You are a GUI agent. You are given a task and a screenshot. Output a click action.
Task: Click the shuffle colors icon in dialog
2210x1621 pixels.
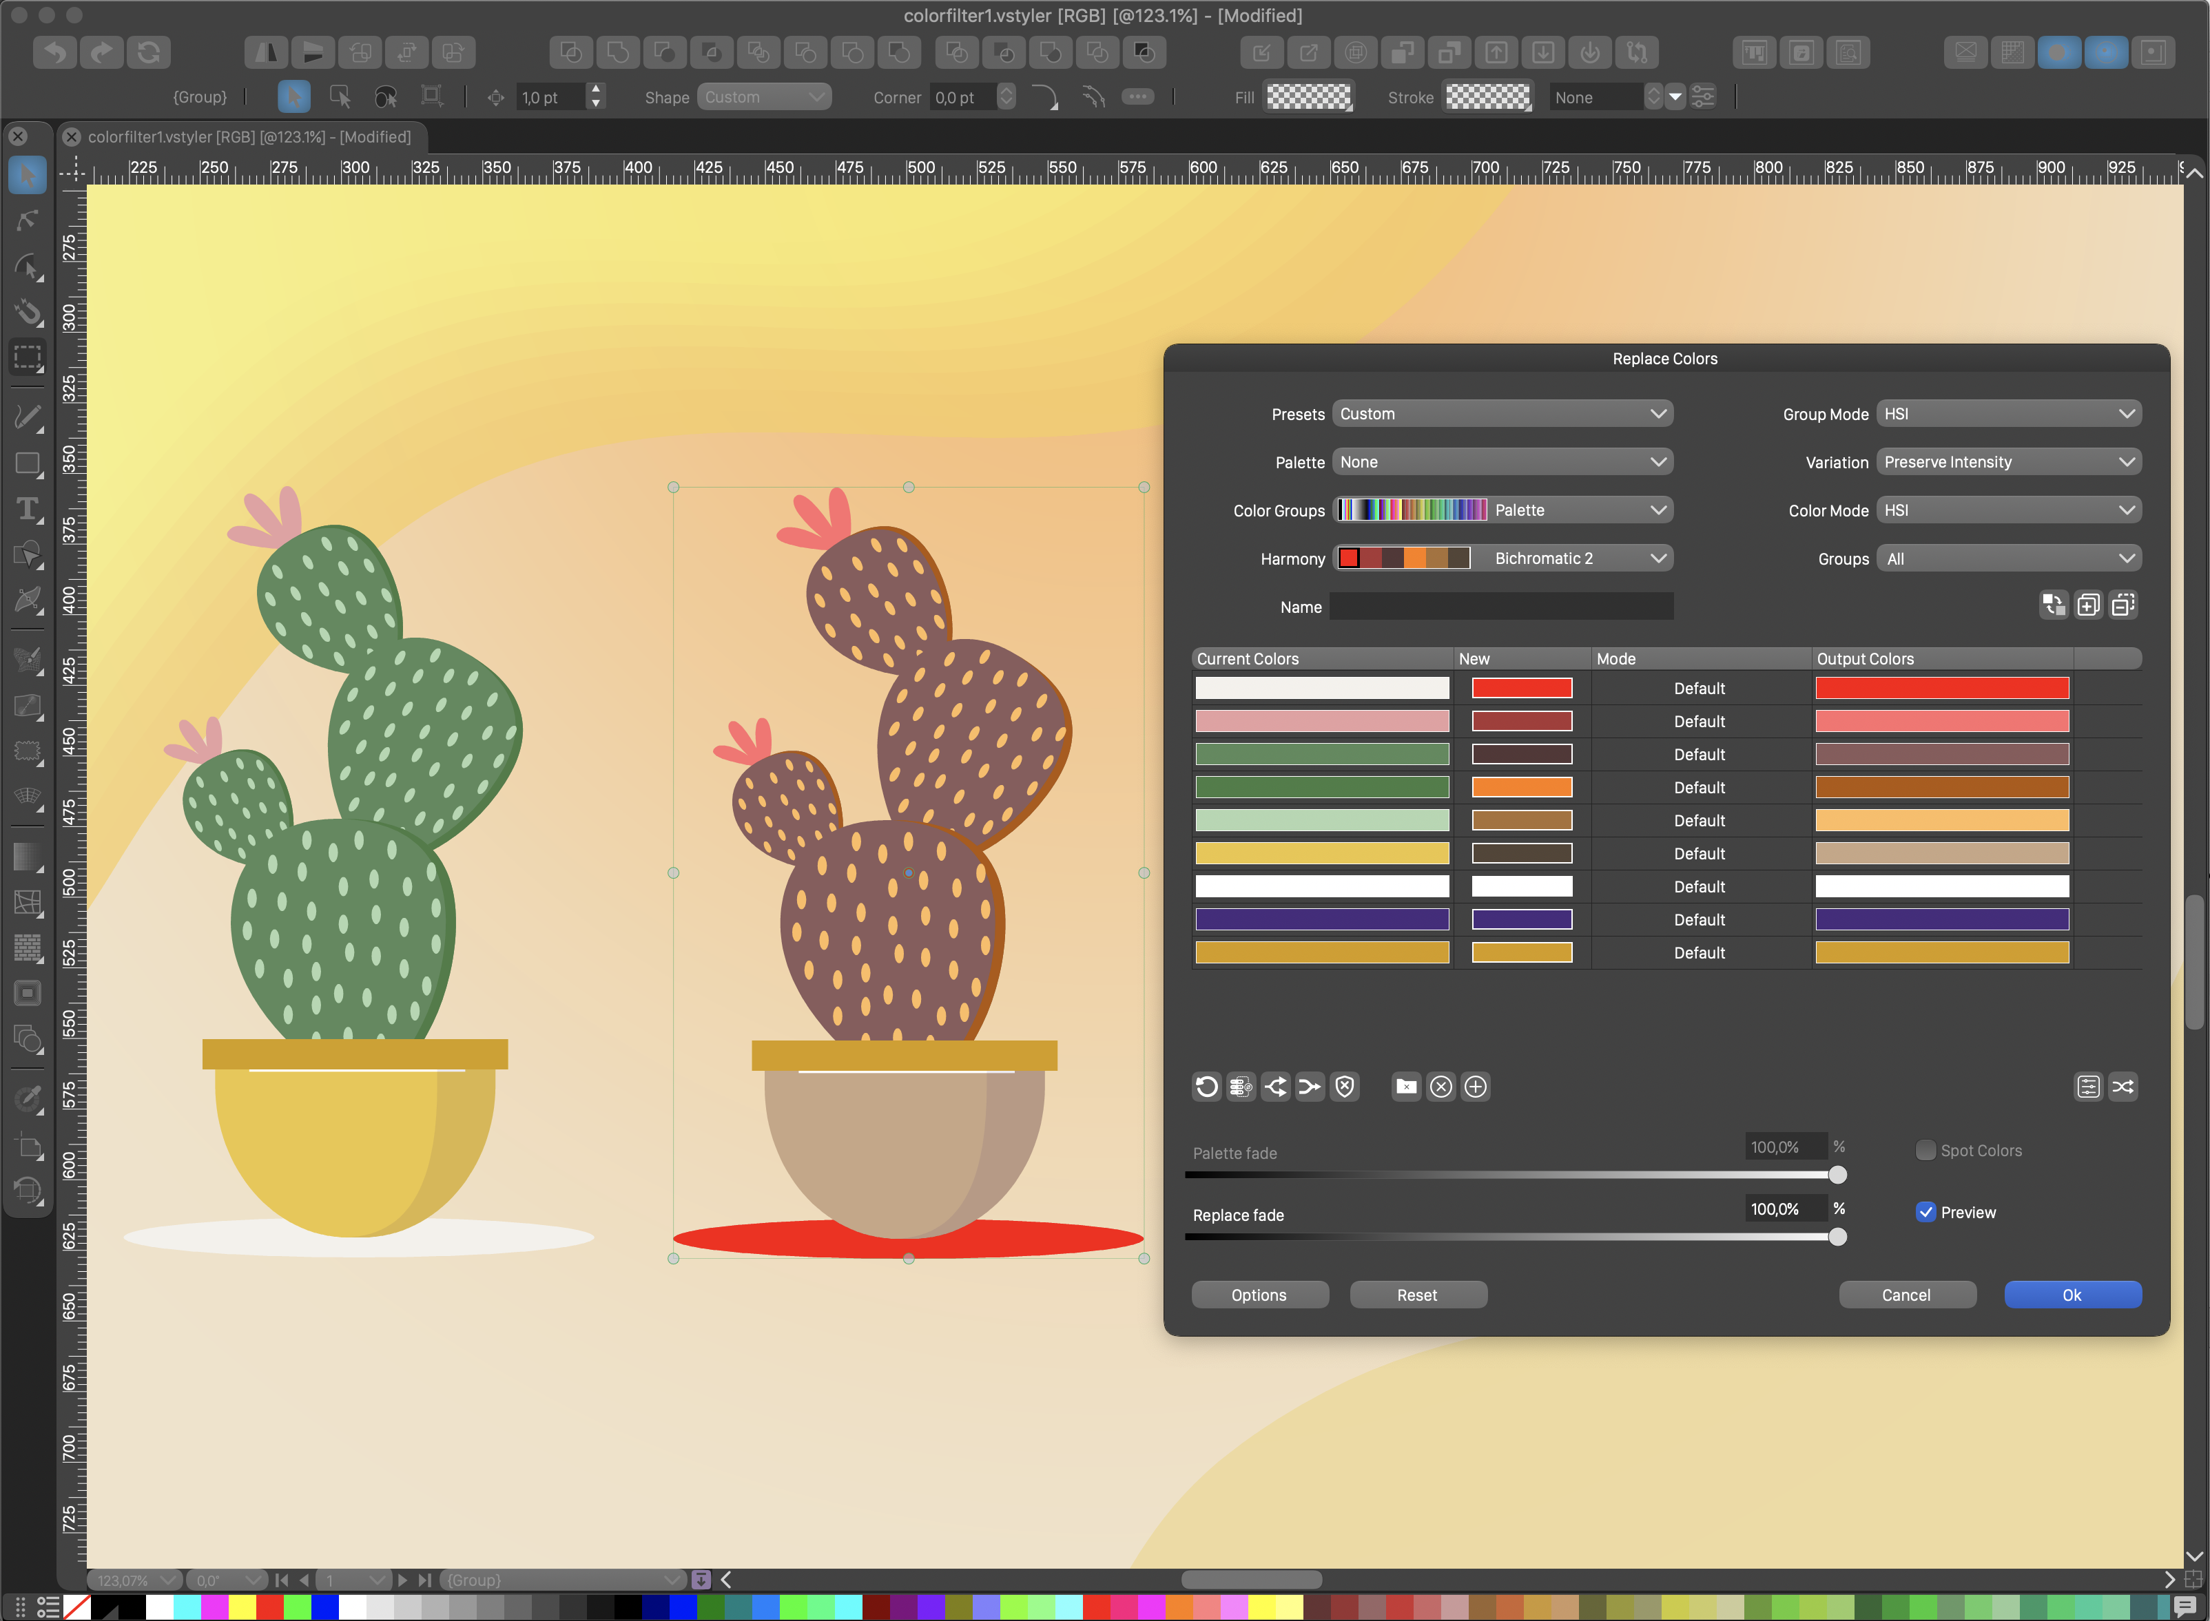tap(2123, 1086)
